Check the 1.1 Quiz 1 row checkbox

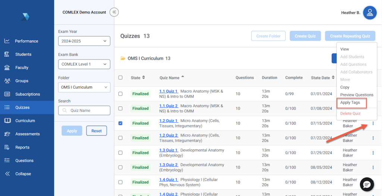pos(120,94)
